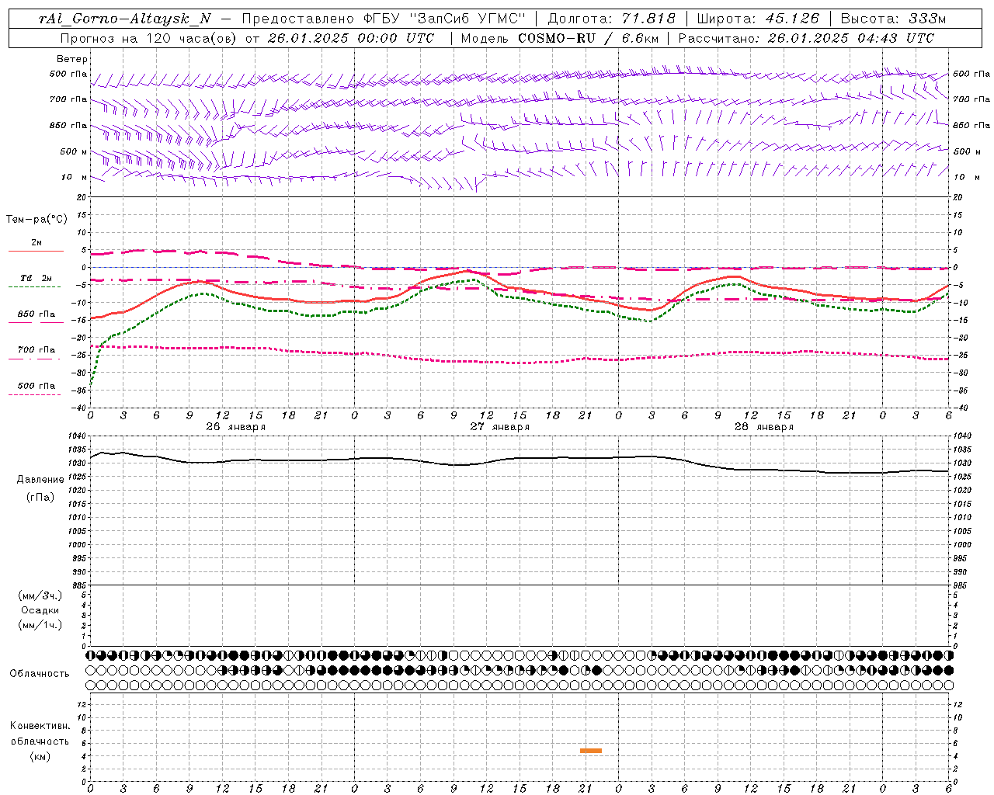Click the Модель COSMO-RU / 6.6км label
Image resolution: width=994 pixels, height=795 pixels.
(559, 38)
